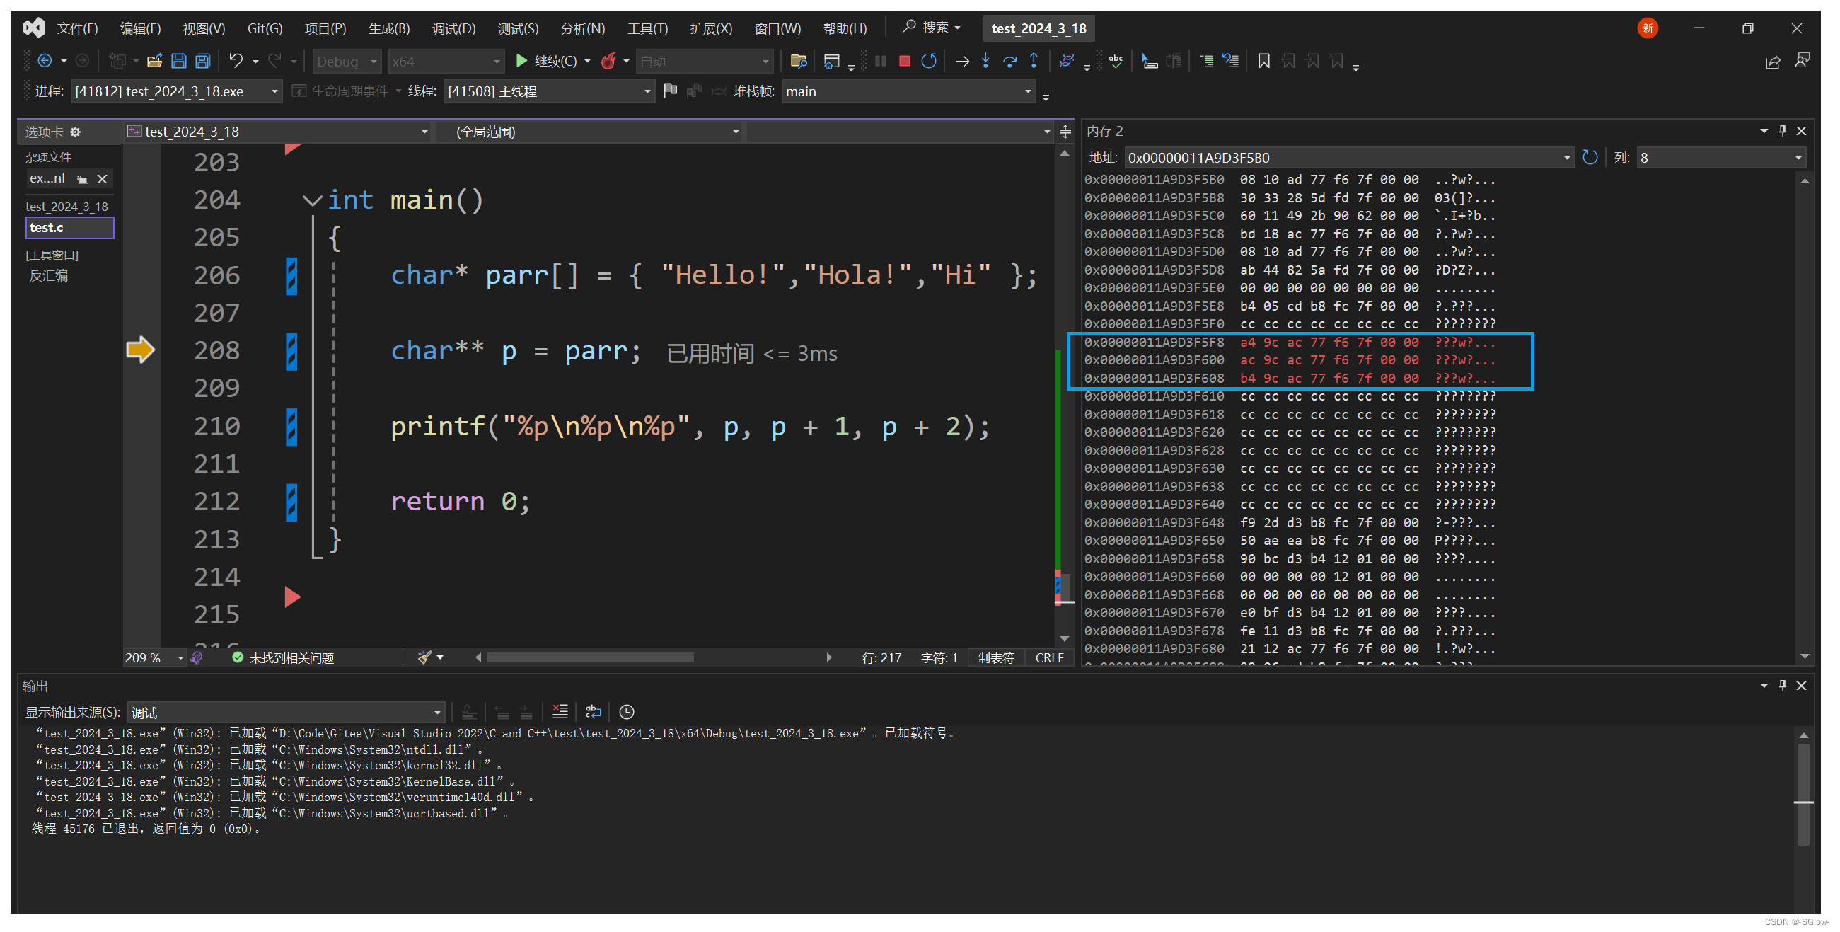1840x932 pixels.
Task: Click the 新 notification badge
Action: (1647, 28)
